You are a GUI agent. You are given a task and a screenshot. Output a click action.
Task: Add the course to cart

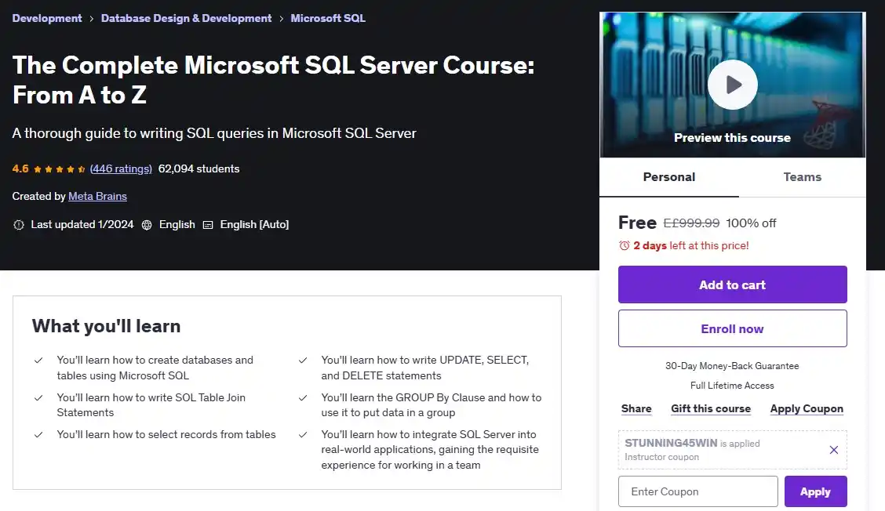[732, 284]
